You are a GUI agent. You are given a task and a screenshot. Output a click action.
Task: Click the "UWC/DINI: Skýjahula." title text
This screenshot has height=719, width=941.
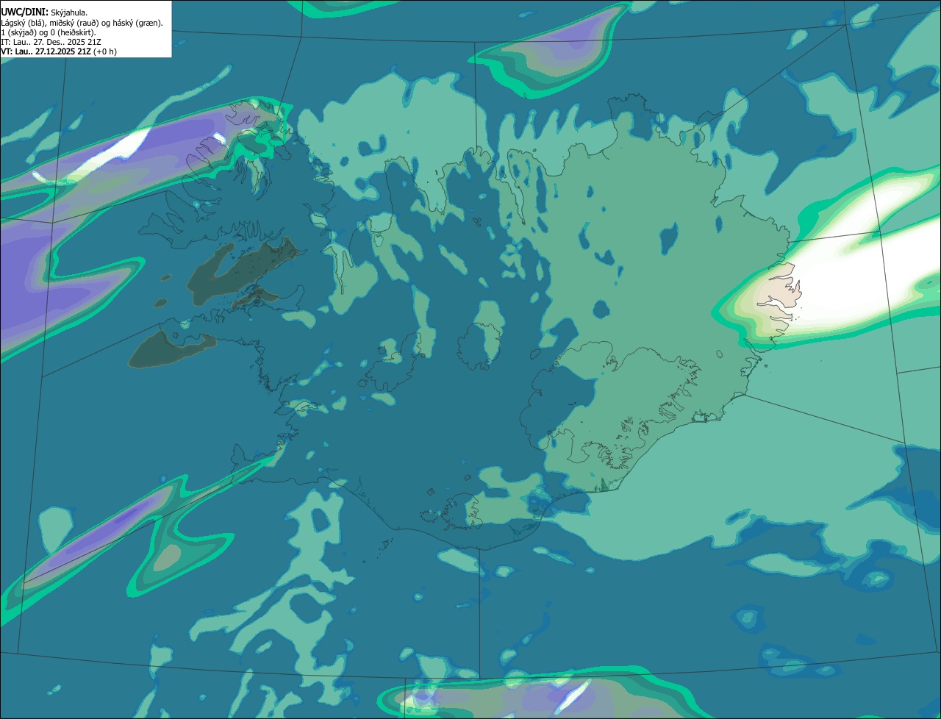(x=44, y=12)
